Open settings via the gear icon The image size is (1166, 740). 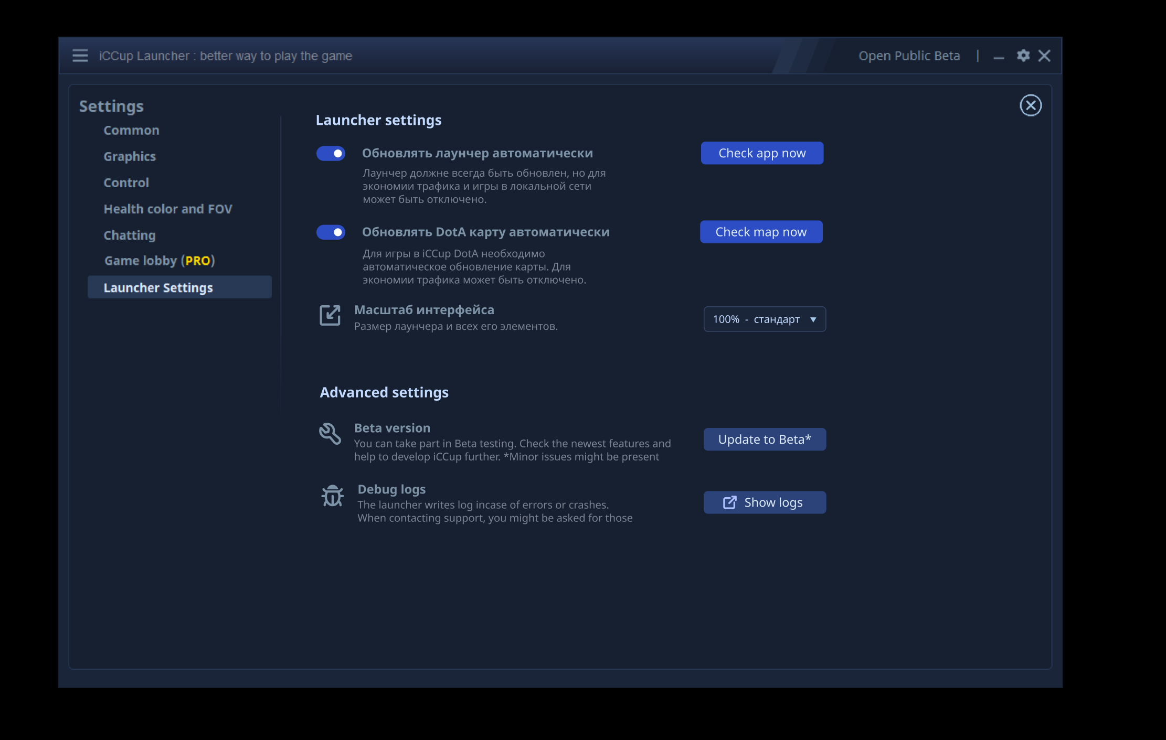pyautogui.click(x=1023, y=56)
